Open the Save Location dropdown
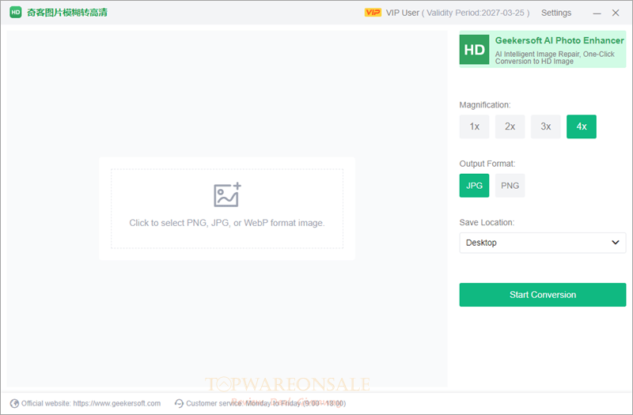633x415 pixels. pos(543,243)
